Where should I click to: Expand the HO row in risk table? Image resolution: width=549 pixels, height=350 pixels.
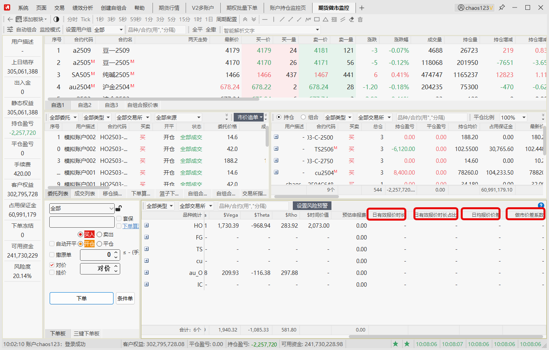(x=147, y=225)
